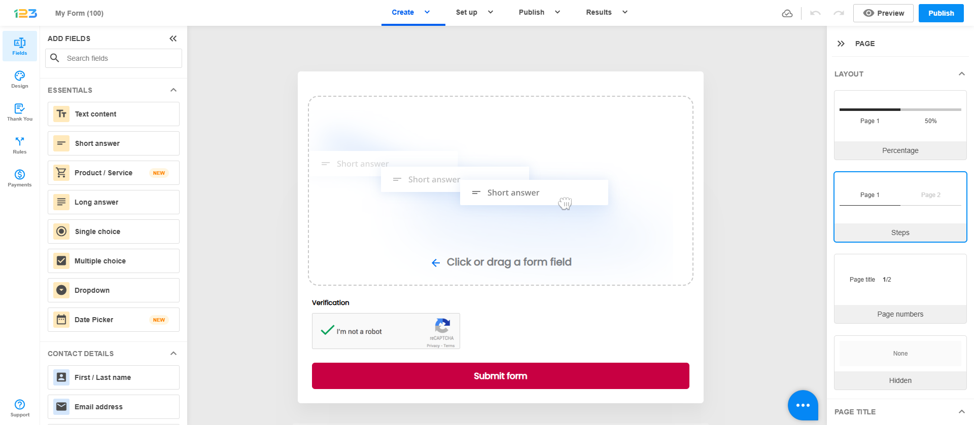Open the Thank You page settings
This screenshot has height=425, width=974.
pyautogui.click(x=20, y=112)
